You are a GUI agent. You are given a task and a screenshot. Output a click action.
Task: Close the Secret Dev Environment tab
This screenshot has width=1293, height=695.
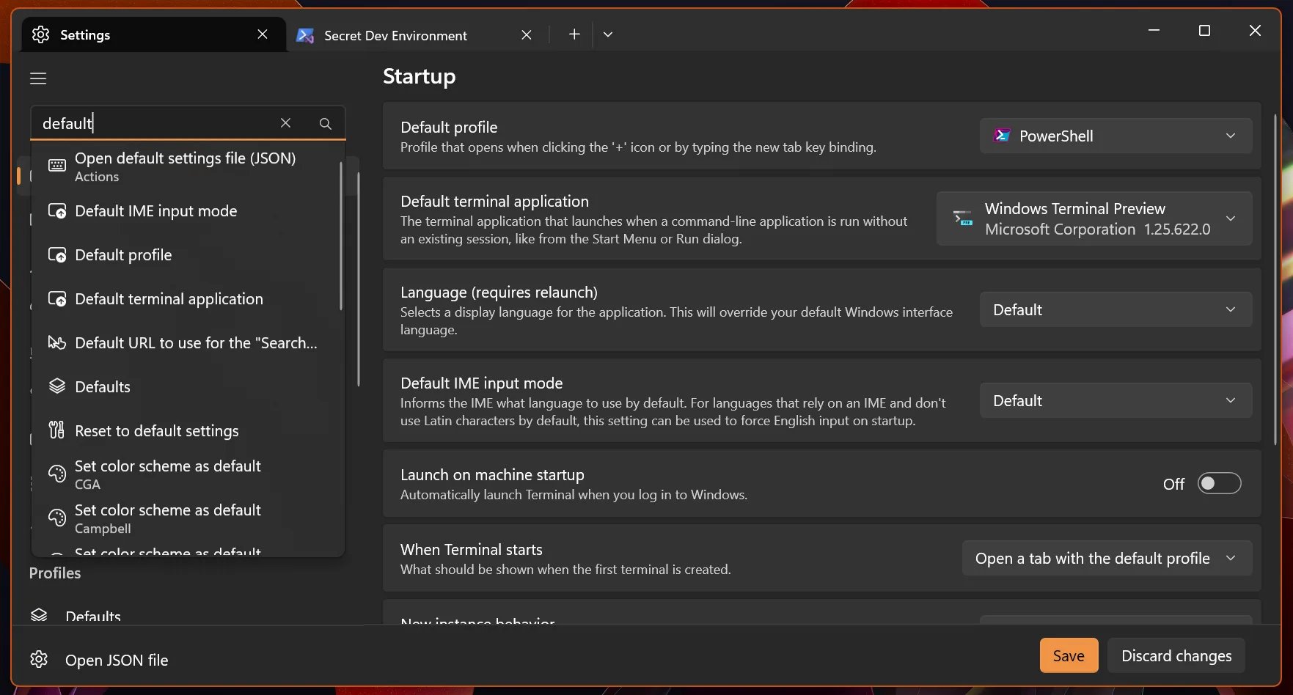click(526, 35)
